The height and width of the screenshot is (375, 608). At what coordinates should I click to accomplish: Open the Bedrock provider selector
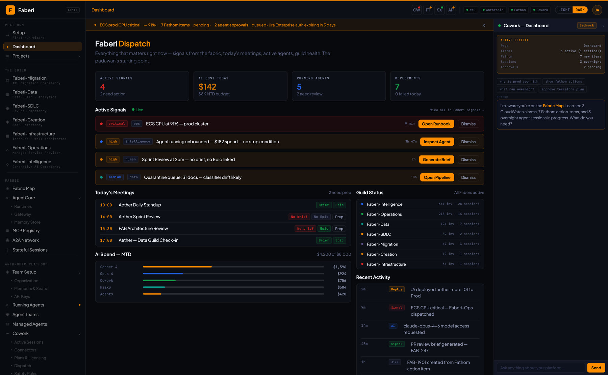click(x=587, y=25)
